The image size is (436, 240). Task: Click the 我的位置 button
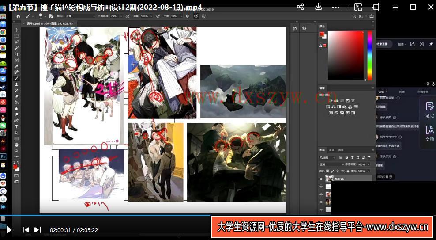pos(384,176)
